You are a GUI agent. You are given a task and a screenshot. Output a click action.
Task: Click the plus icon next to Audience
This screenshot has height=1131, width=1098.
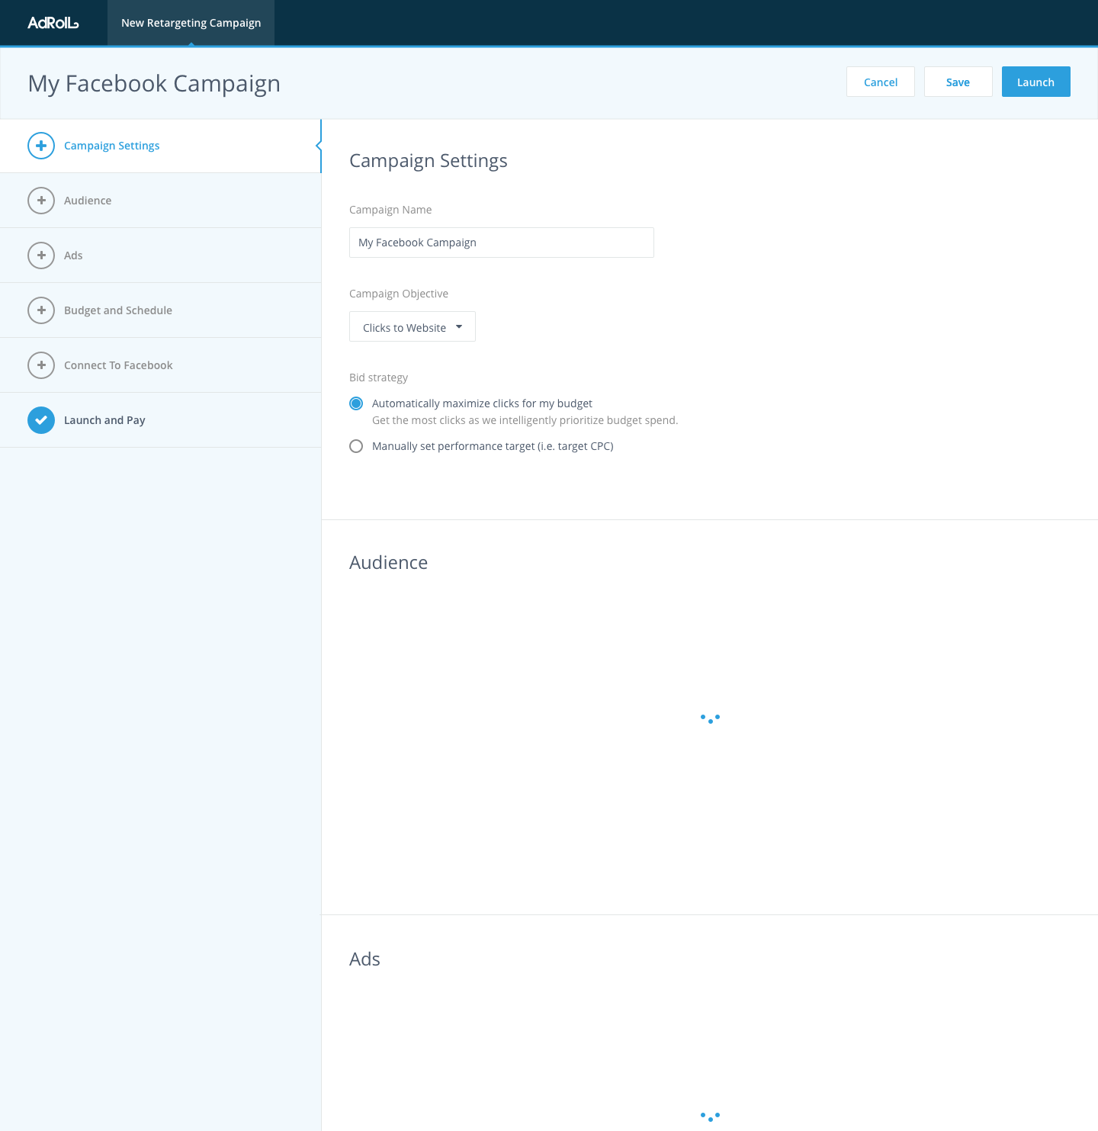(x=41, y=201)
